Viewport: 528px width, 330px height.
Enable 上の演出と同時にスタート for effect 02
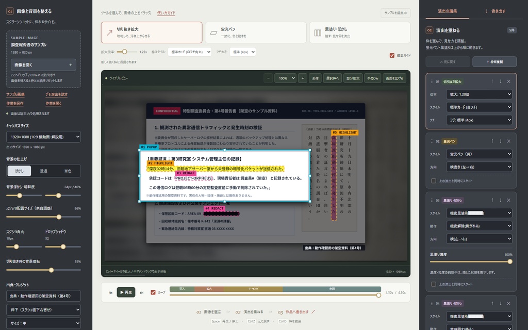click(x=434, y=181)
